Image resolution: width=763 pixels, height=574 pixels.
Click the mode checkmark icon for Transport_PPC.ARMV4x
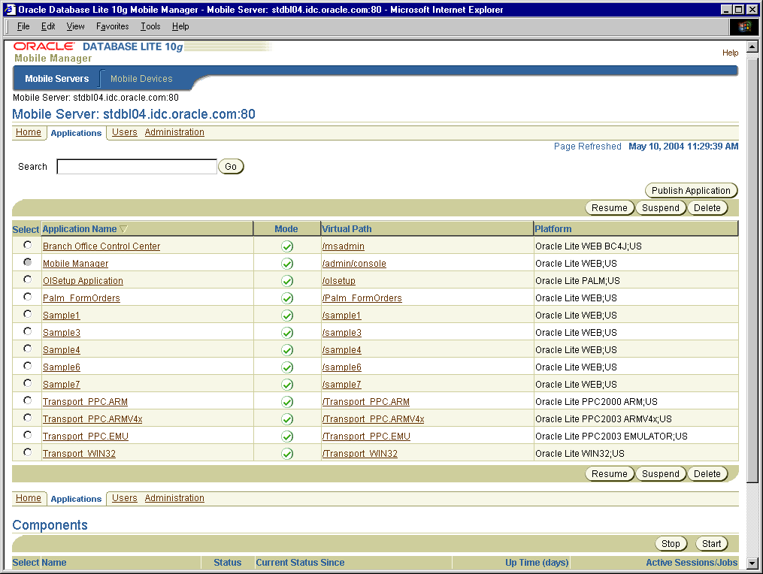[x=287, y=419]
